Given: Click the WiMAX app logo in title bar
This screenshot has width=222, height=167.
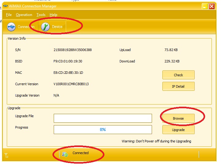Looking at the screenshot, I should 6,6.
